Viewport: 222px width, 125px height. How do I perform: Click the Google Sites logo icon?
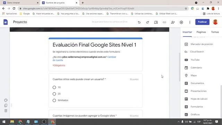(6, 22)
